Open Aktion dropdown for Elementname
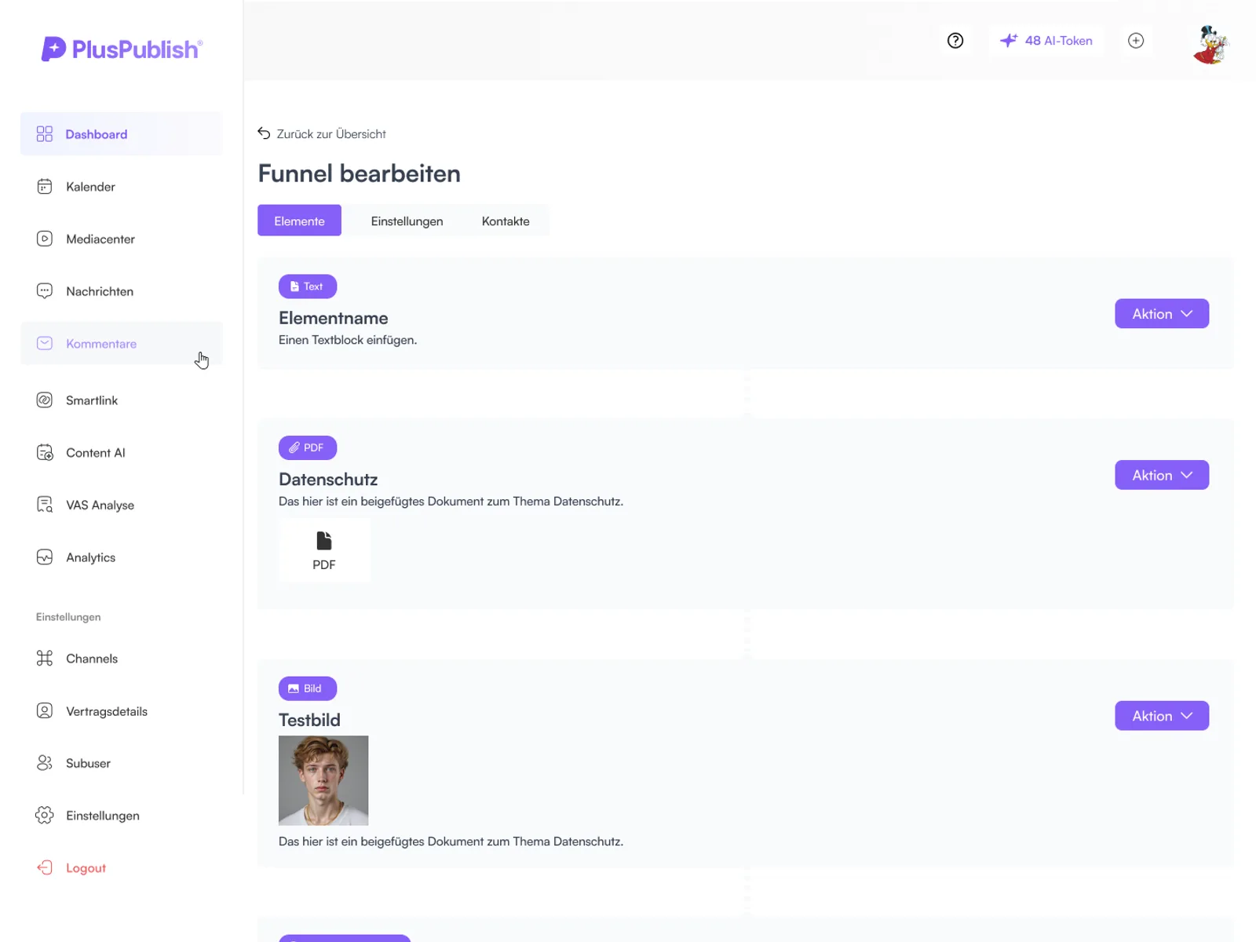The image size is (1256, 942). [1162, 314]
